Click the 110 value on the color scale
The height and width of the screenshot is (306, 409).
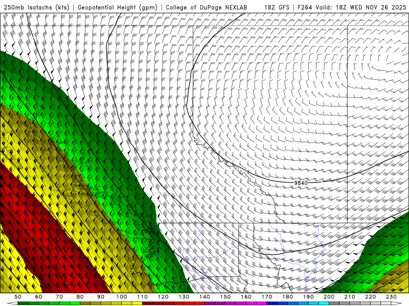pos(143,297)
